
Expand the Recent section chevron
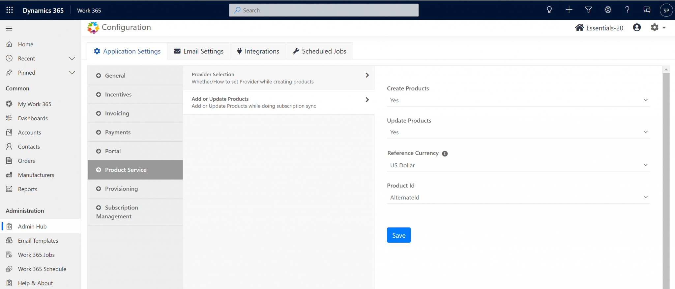tap(72, 59)
